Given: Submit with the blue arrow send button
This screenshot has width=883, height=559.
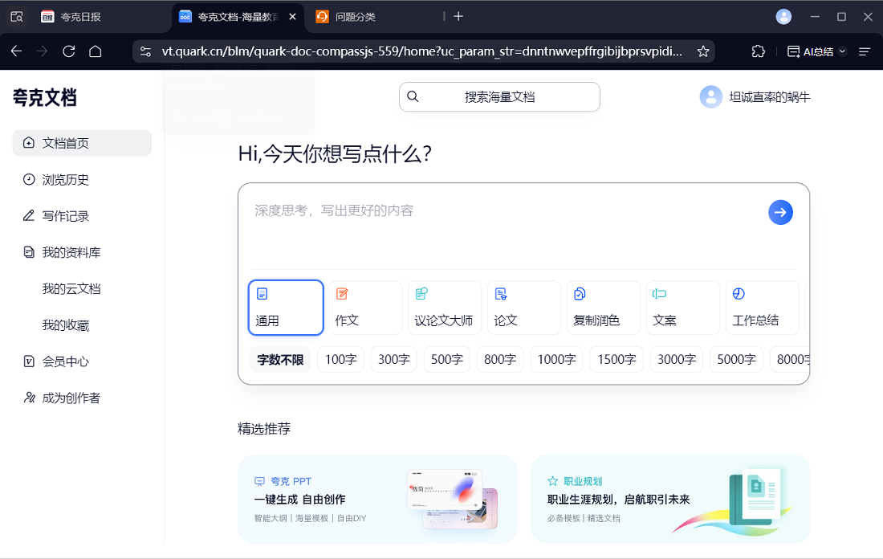Looking at the screenshot, I should click(x=780, y=212).
